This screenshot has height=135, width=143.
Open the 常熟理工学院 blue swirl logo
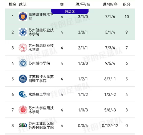[x=23, y=94]
